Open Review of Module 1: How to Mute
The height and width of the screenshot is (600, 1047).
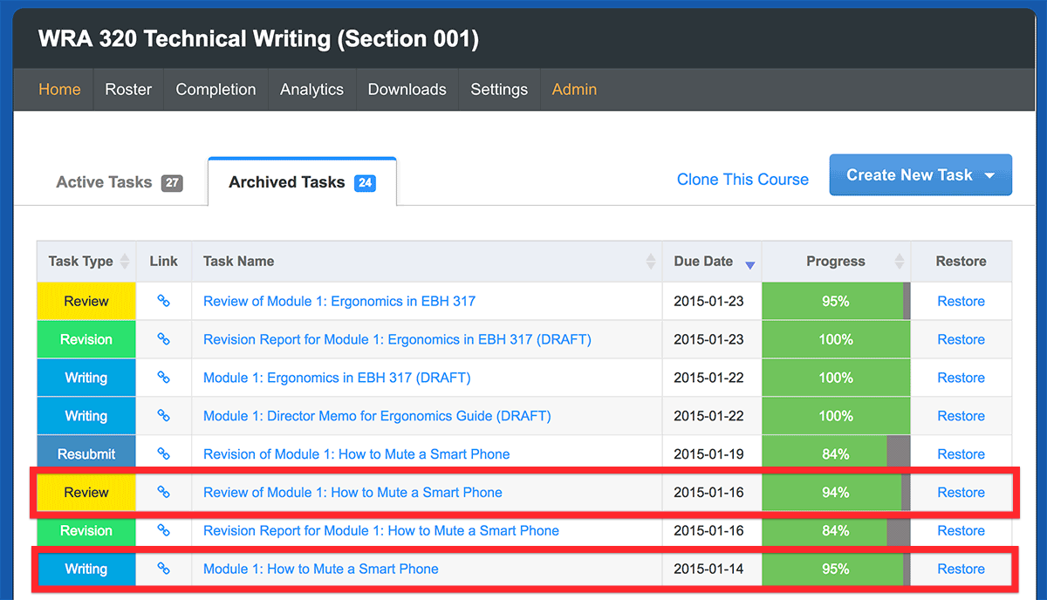pyautogui.click(x=352, y=493)
